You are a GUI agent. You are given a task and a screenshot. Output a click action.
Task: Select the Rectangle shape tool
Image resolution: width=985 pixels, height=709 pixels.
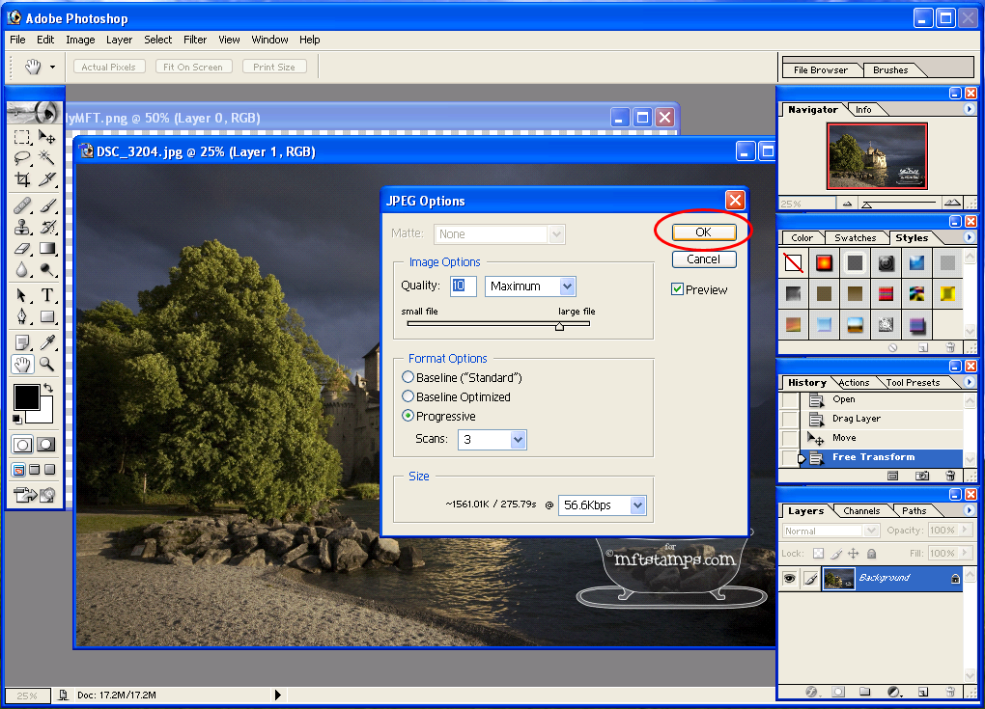(x=47, y=316)
